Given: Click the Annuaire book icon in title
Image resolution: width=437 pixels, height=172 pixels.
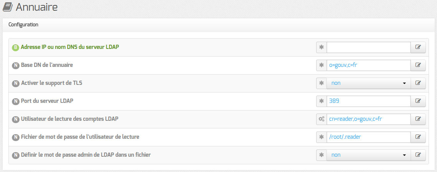Looking at the screenshot, I should [8, 7].
